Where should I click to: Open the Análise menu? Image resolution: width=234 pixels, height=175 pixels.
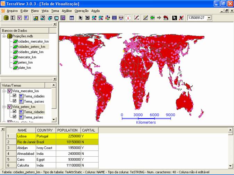pyautogui.click(x=67, y=11)
